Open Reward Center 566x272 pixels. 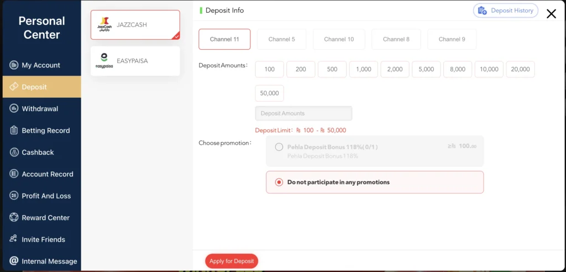41,217
